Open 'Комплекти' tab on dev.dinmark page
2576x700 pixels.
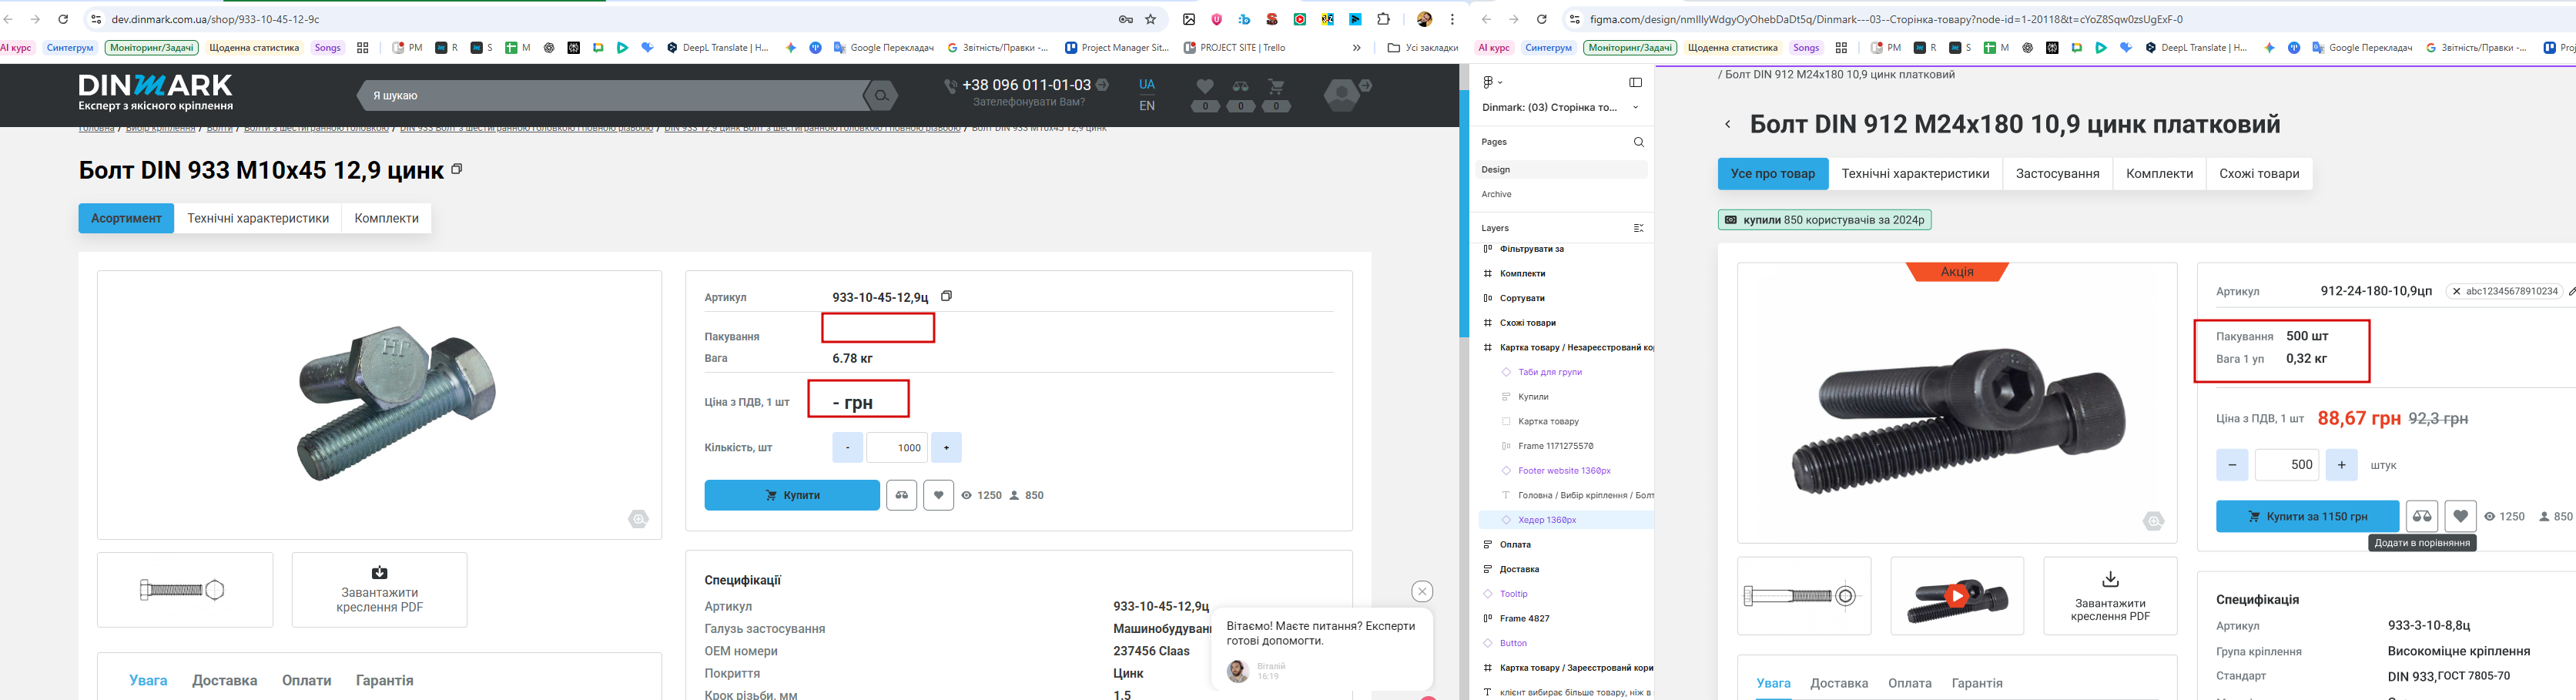(x=386, y=218)
